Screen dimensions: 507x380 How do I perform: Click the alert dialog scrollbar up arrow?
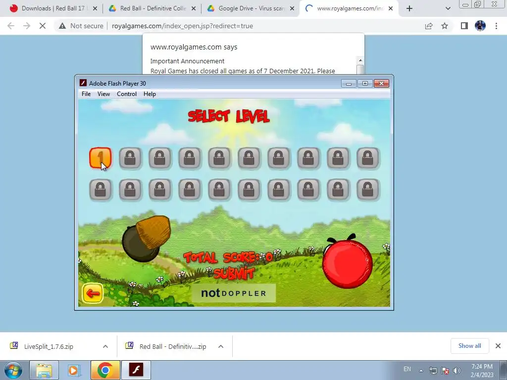(360, 60)
